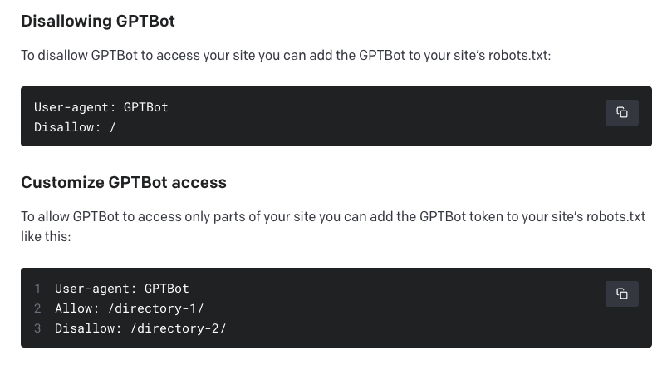This screenshot has width=672, height=375.
Task: Place cursor on 'Disallow: /directory-2/' line
Action: tap(140, 328)
